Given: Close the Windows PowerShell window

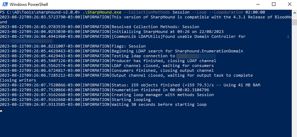Looking at the screenshot, I should [x=289, y=4].
